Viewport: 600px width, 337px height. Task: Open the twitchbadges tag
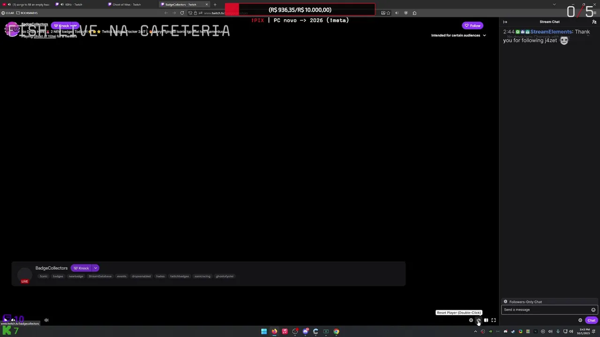[x=180, y=276]
